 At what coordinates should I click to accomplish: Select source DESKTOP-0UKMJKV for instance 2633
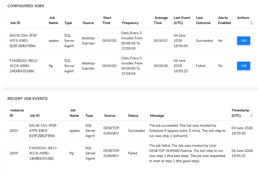tap(112, 131)
